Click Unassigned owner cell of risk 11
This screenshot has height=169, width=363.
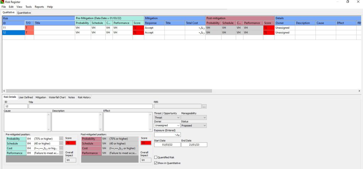(285, 28)
